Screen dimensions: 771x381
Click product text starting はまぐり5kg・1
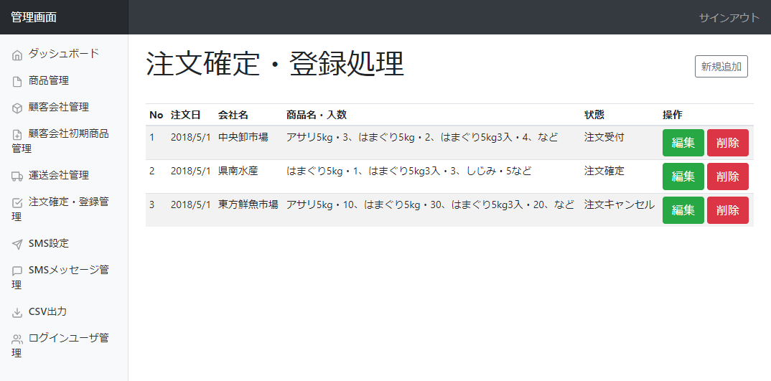pos(408,171)
